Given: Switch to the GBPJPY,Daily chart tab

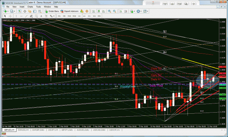Looking at the screenshot, I should [x=67, y=130].
